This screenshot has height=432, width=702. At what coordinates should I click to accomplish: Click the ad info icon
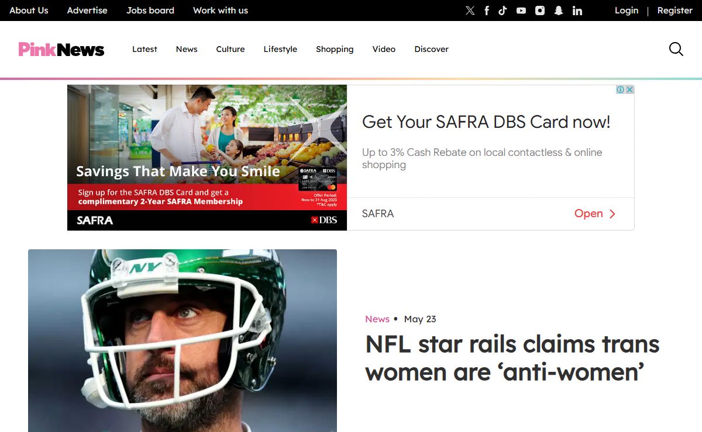(620, 89)
